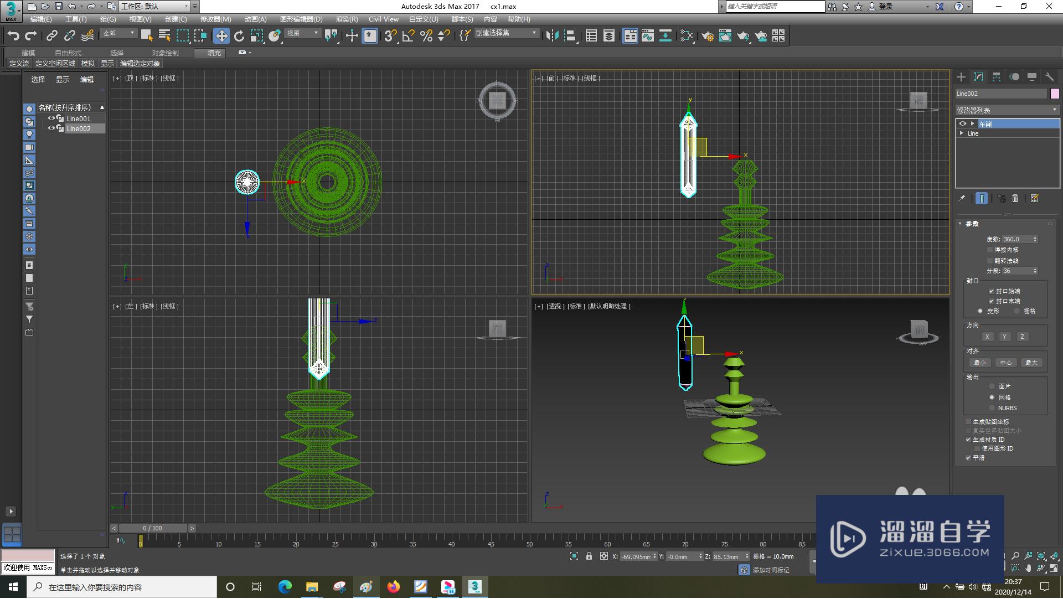
Task: Open 修改器(M) menu
Action: [215, 19]
